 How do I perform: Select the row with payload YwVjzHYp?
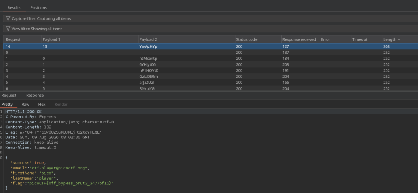pos(210,46)
